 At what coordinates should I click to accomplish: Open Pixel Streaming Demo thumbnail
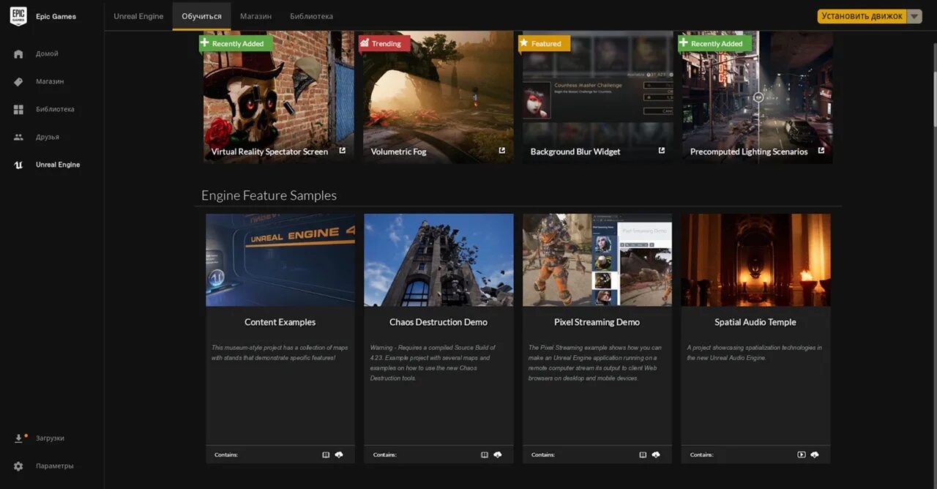[597, 260]
